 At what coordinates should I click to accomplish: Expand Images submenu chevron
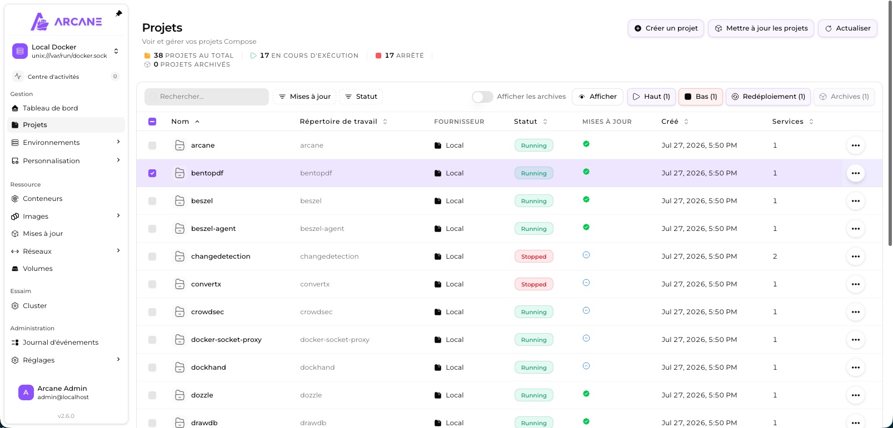click(x=118, y=216)
